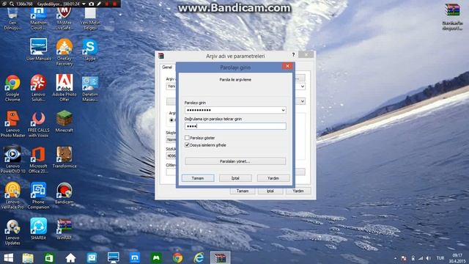Open Chrome from the taskbar
The height and width of the screenshot is (264, 469).
[177, 257]
